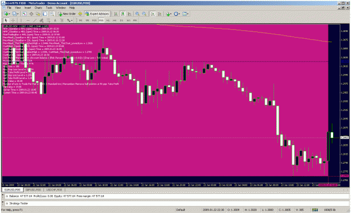Toggle the Strategy Tester panel icon
The height and width of the screenshot is (213, 351).
pos(52,14)
